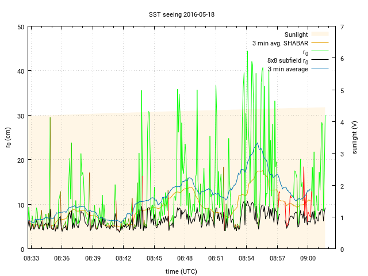
Task: Pick the 08:48 time axis tick label
Action: 185,259
